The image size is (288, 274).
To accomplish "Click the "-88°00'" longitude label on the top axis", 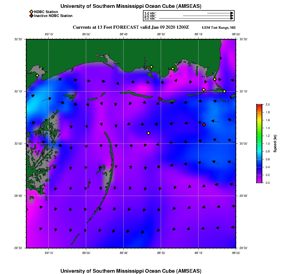I will pos(236,34).
